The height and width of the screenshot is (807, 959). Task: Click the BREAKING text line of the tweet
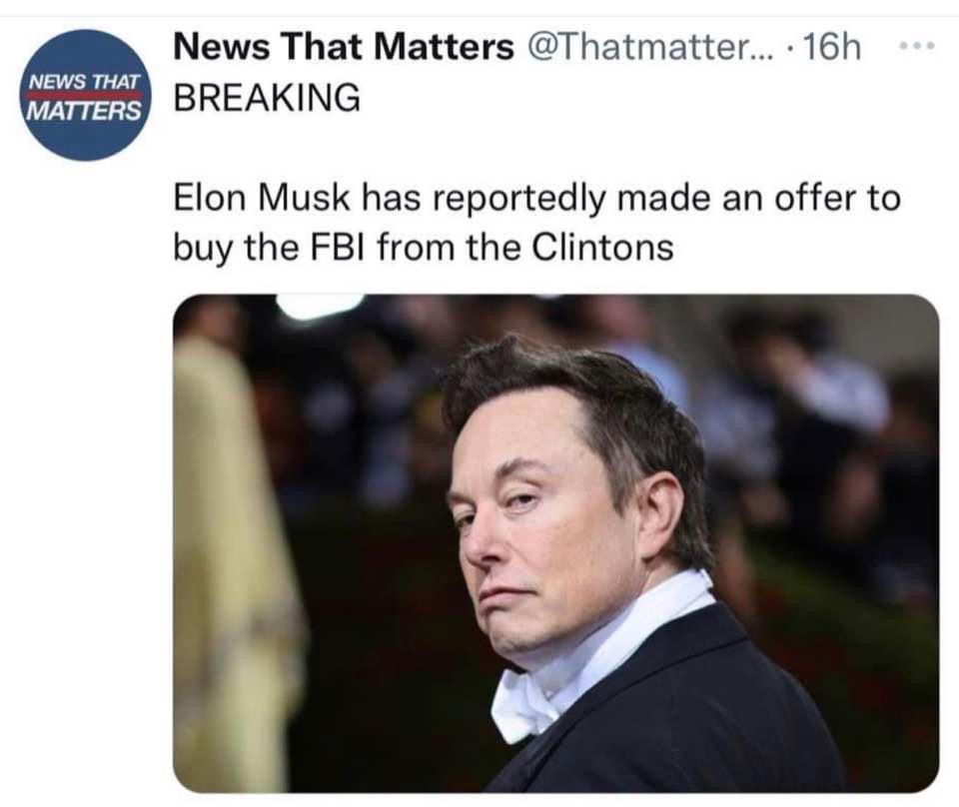click(268, 97)
